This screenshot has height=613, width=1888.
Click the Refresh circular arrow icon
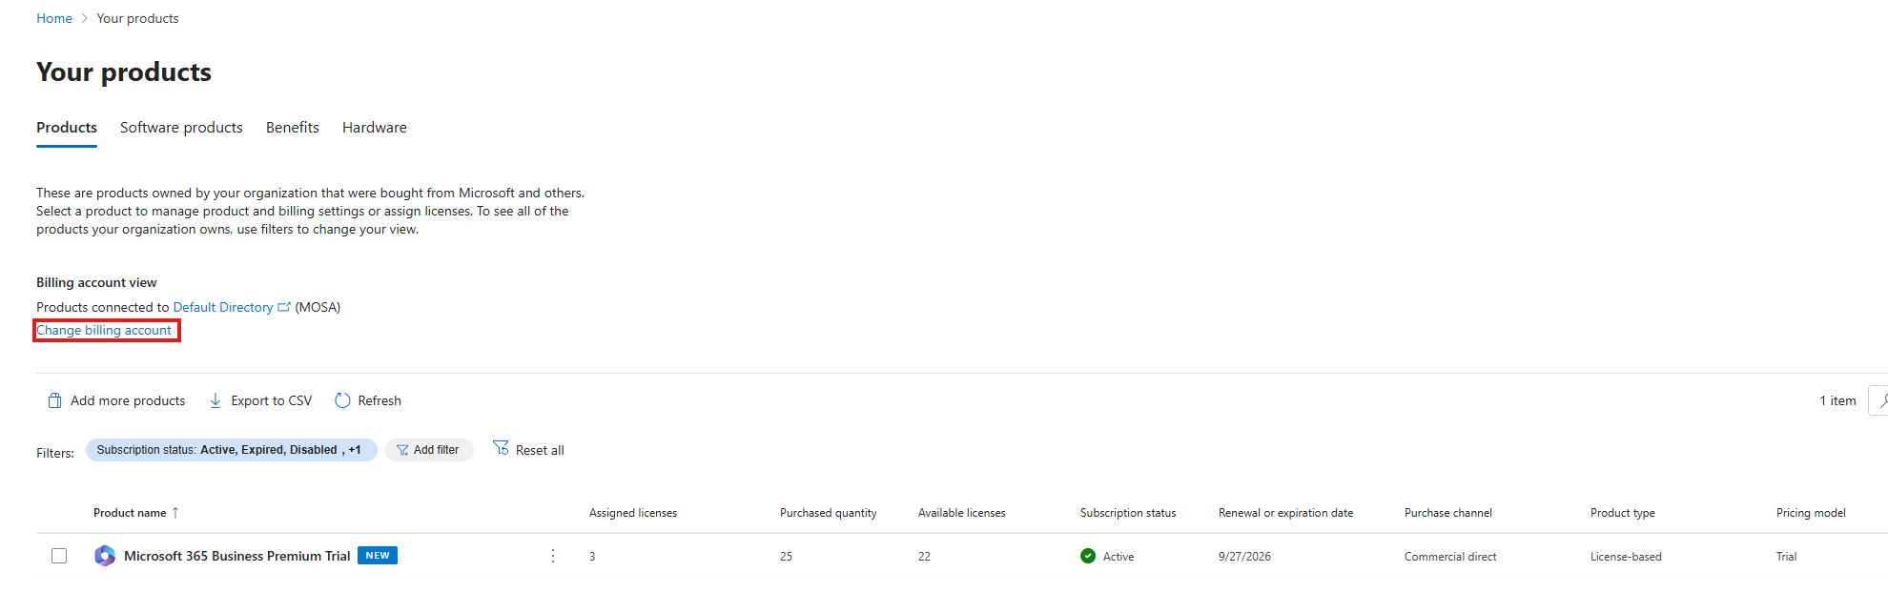(x=342, y=400)
